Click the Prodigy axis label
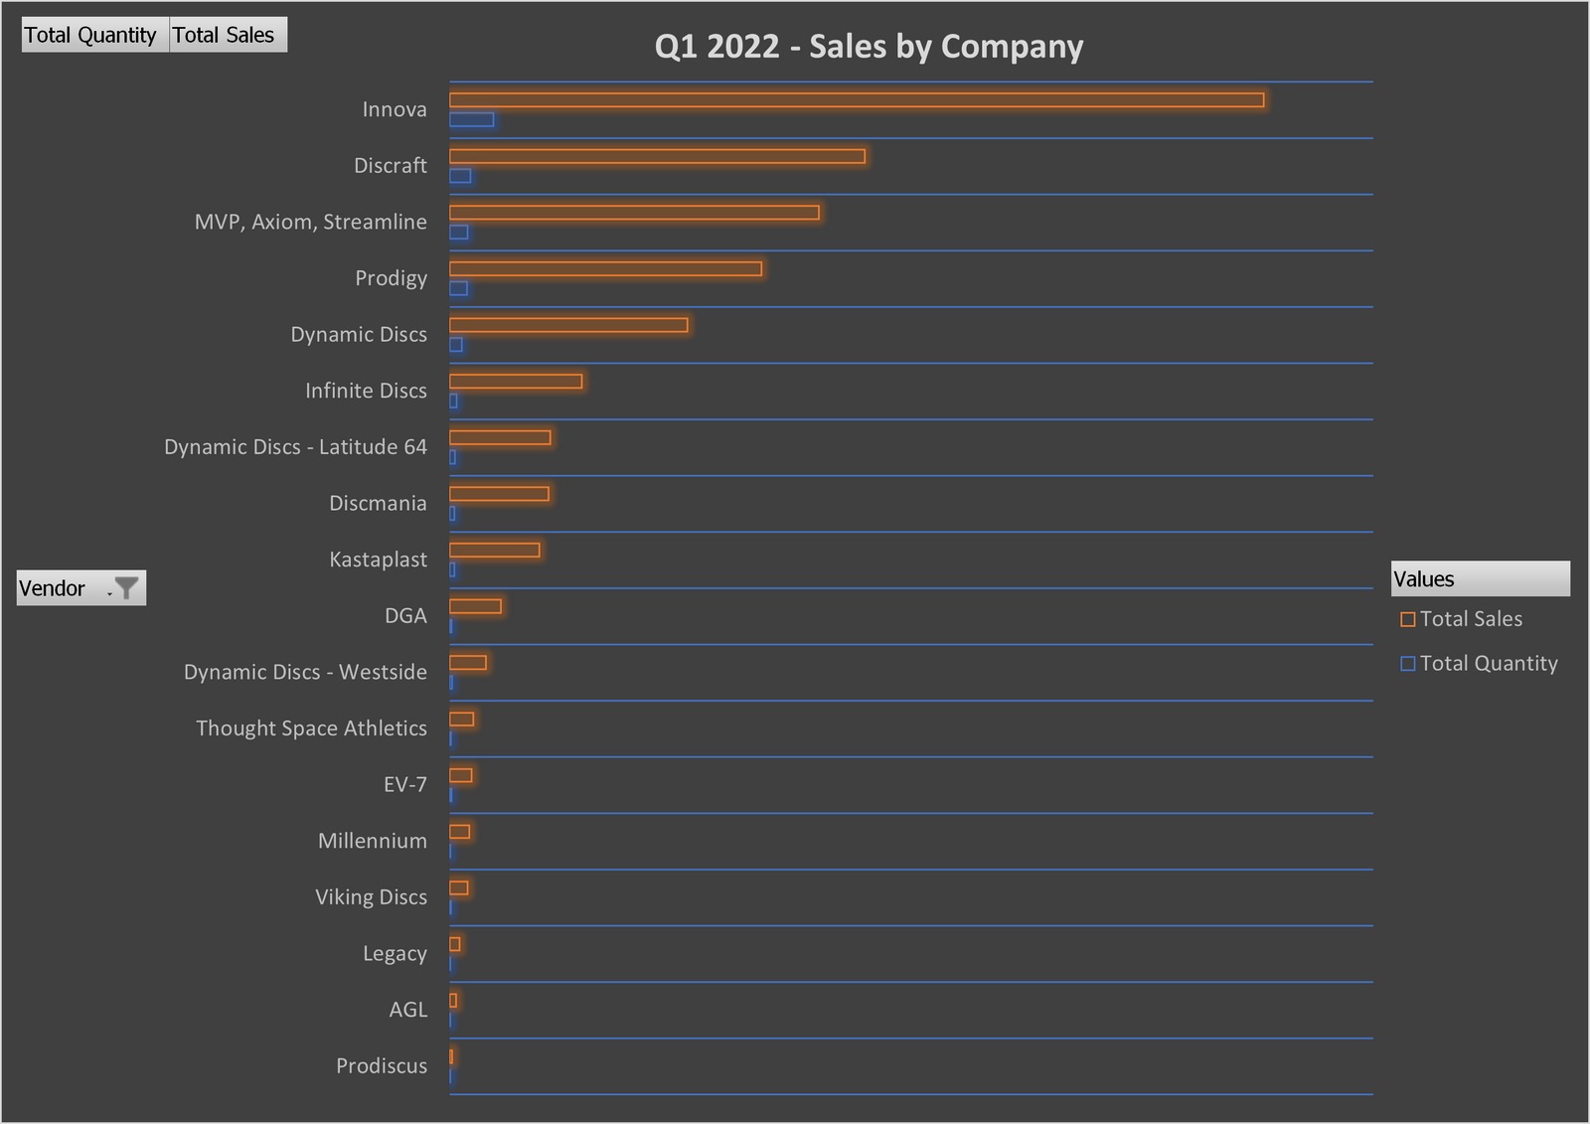The width and height of the screenshot is (1590, 1124). [x=391, y=278]
